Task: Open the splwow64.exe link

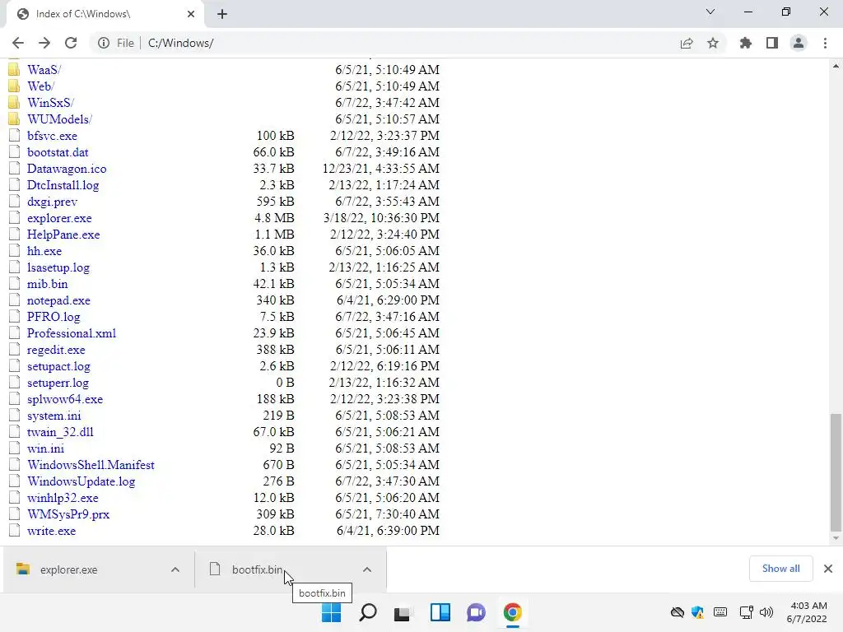Action: pyautogui.click(x=65, y=399)
